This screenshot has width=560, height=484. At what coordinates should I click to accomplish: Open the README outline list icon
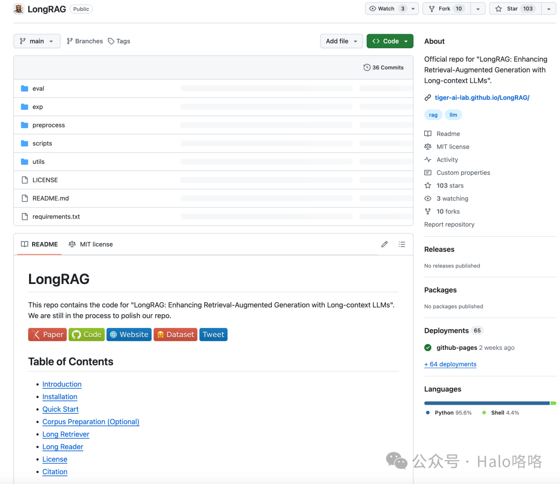click(x=402, y=244)
